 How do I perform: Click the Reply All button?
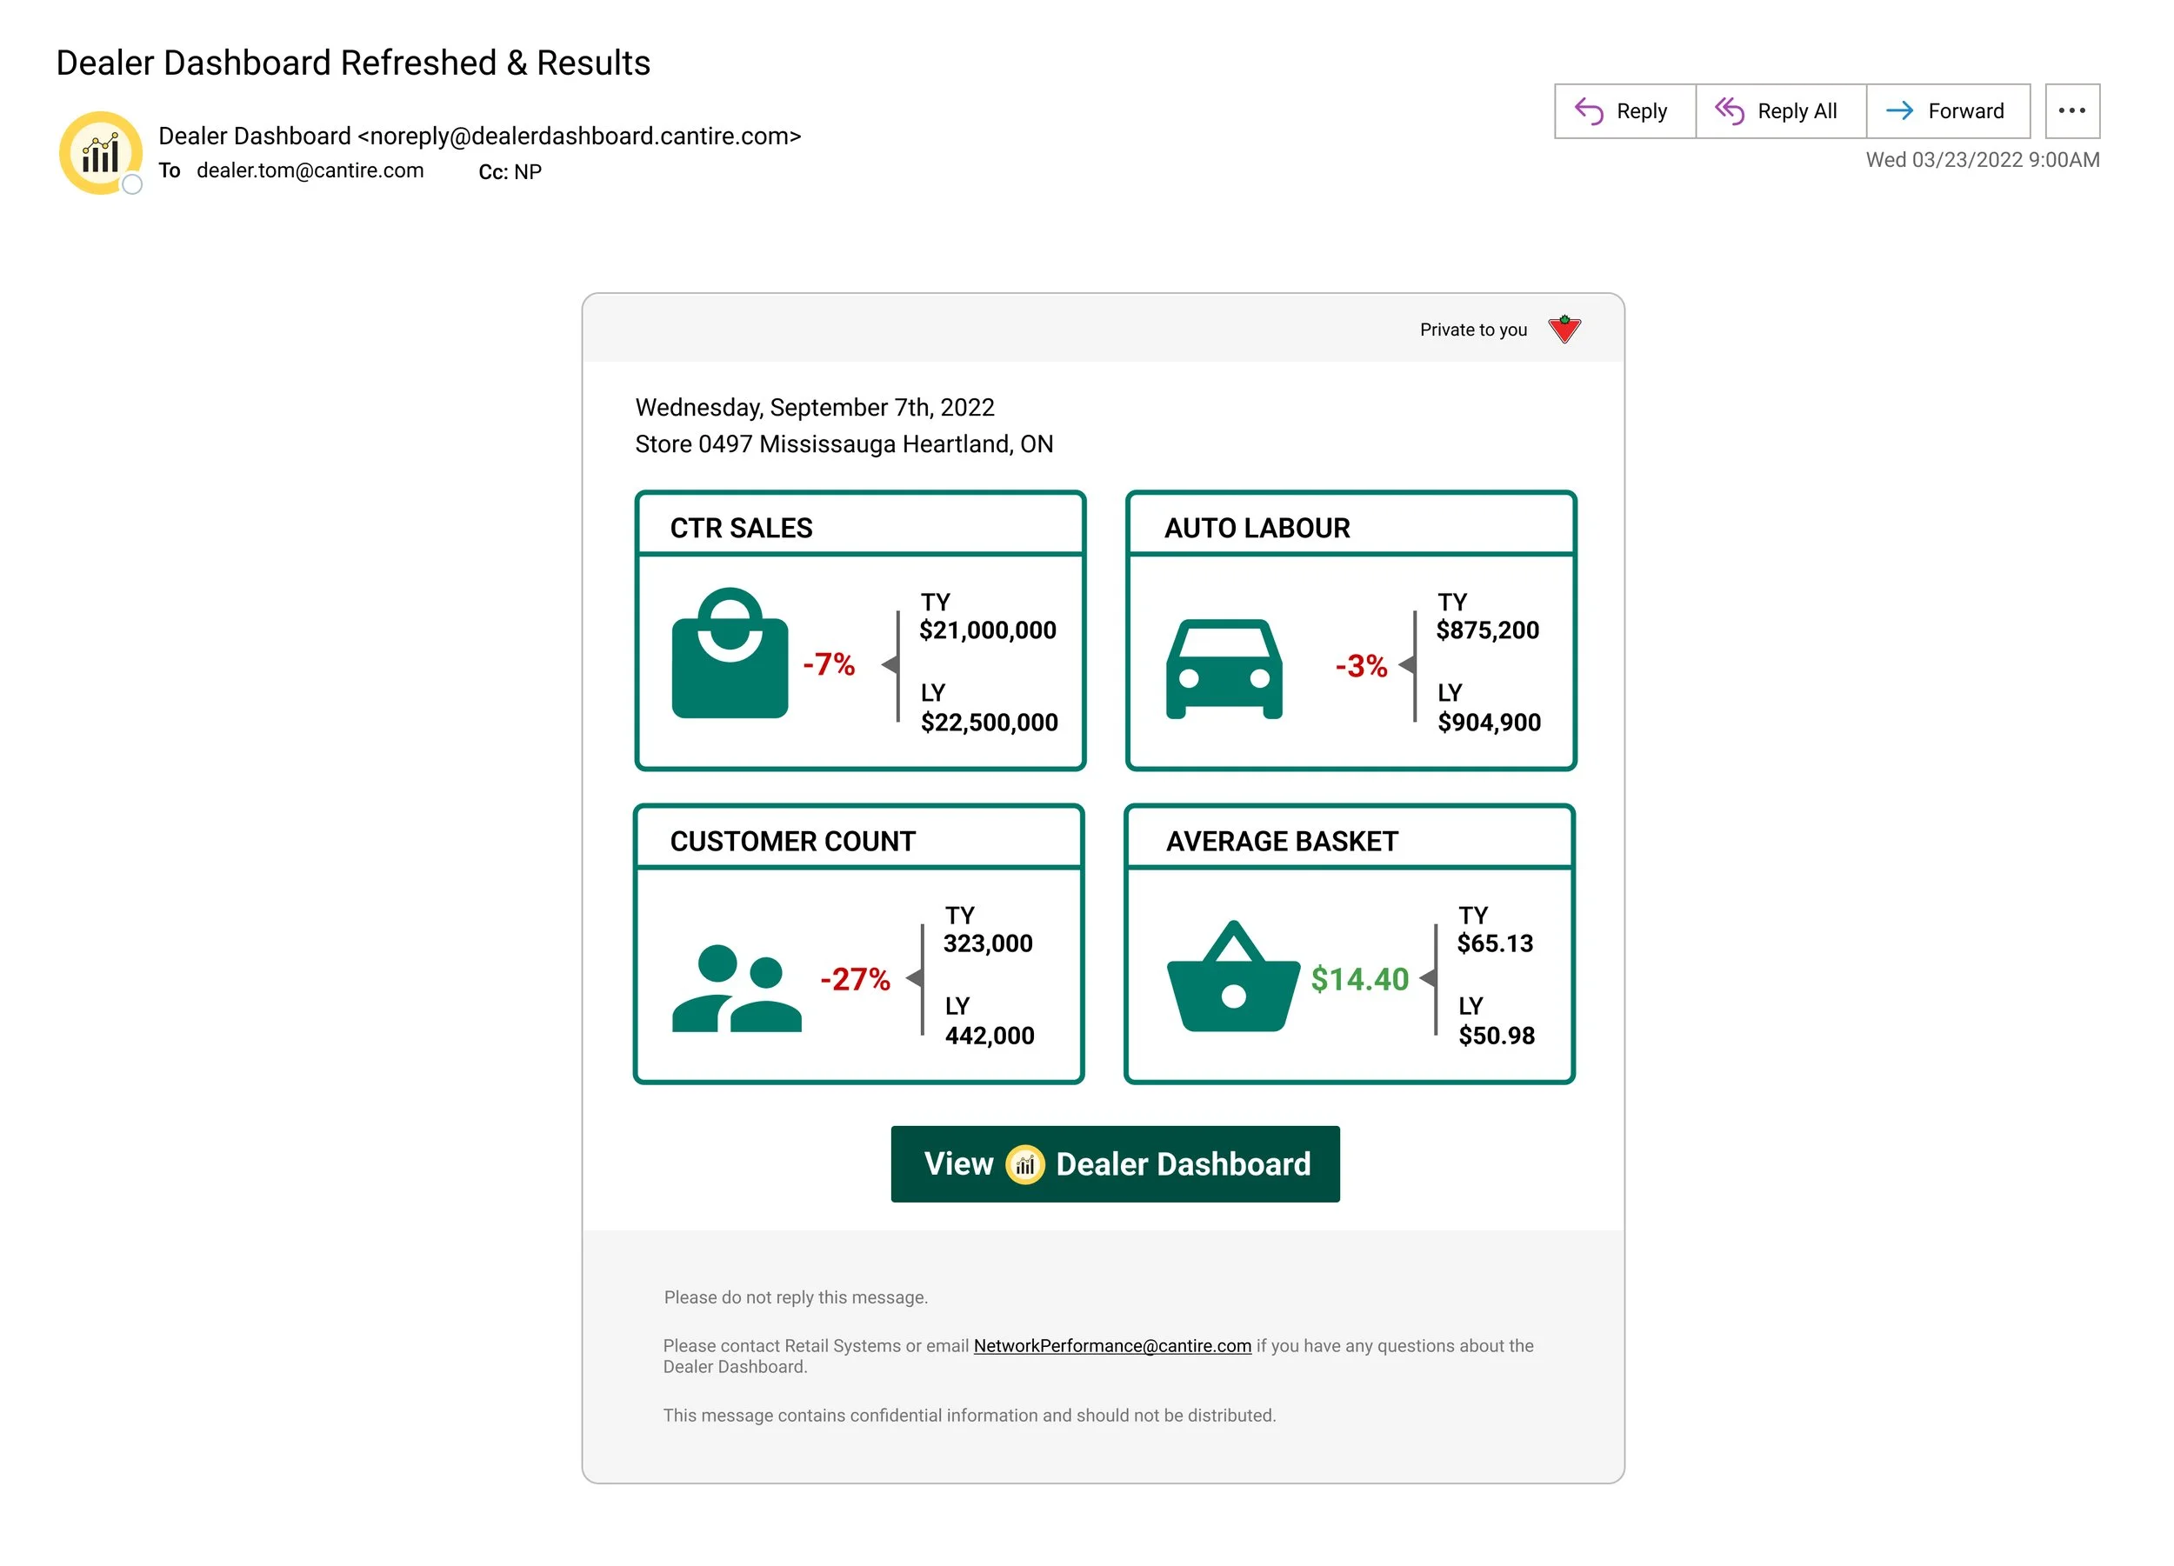click(x=1780, y=111)
